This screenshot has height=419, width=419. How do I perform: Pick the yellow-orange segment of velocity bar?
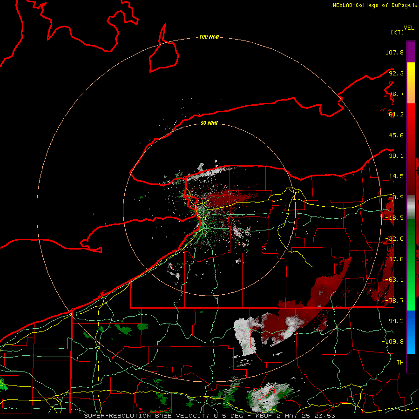point(411,83)
